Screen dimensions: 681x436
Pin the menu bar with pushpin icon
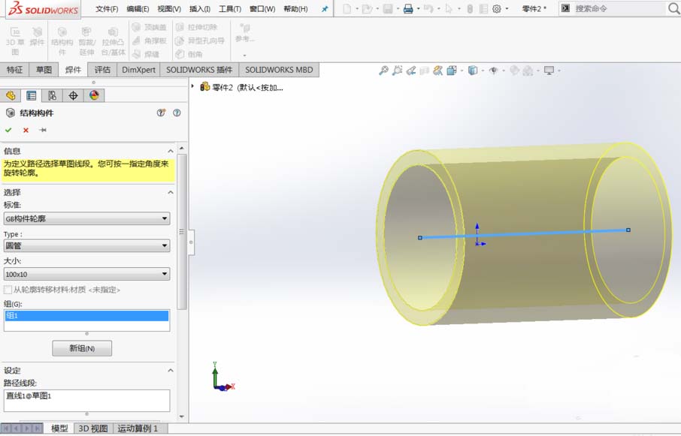click(325, 9)
